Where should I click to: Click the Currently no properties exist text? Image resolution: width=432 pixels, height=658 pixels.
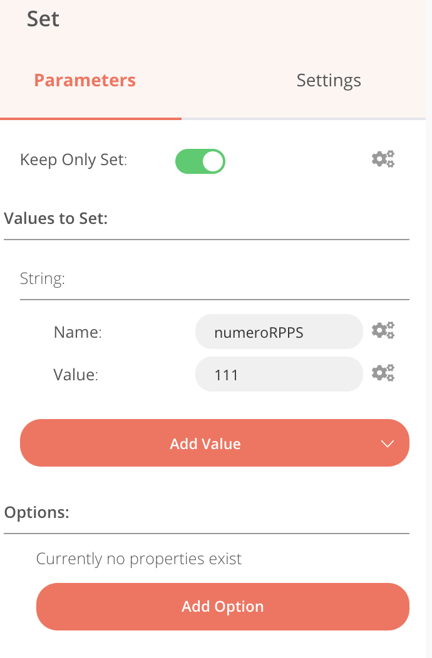coord(139,559)
